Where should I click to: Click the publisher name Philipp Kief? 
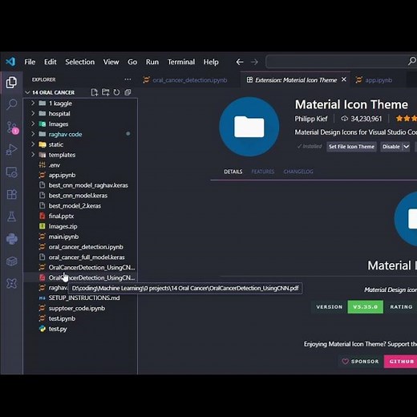(311, 119)
